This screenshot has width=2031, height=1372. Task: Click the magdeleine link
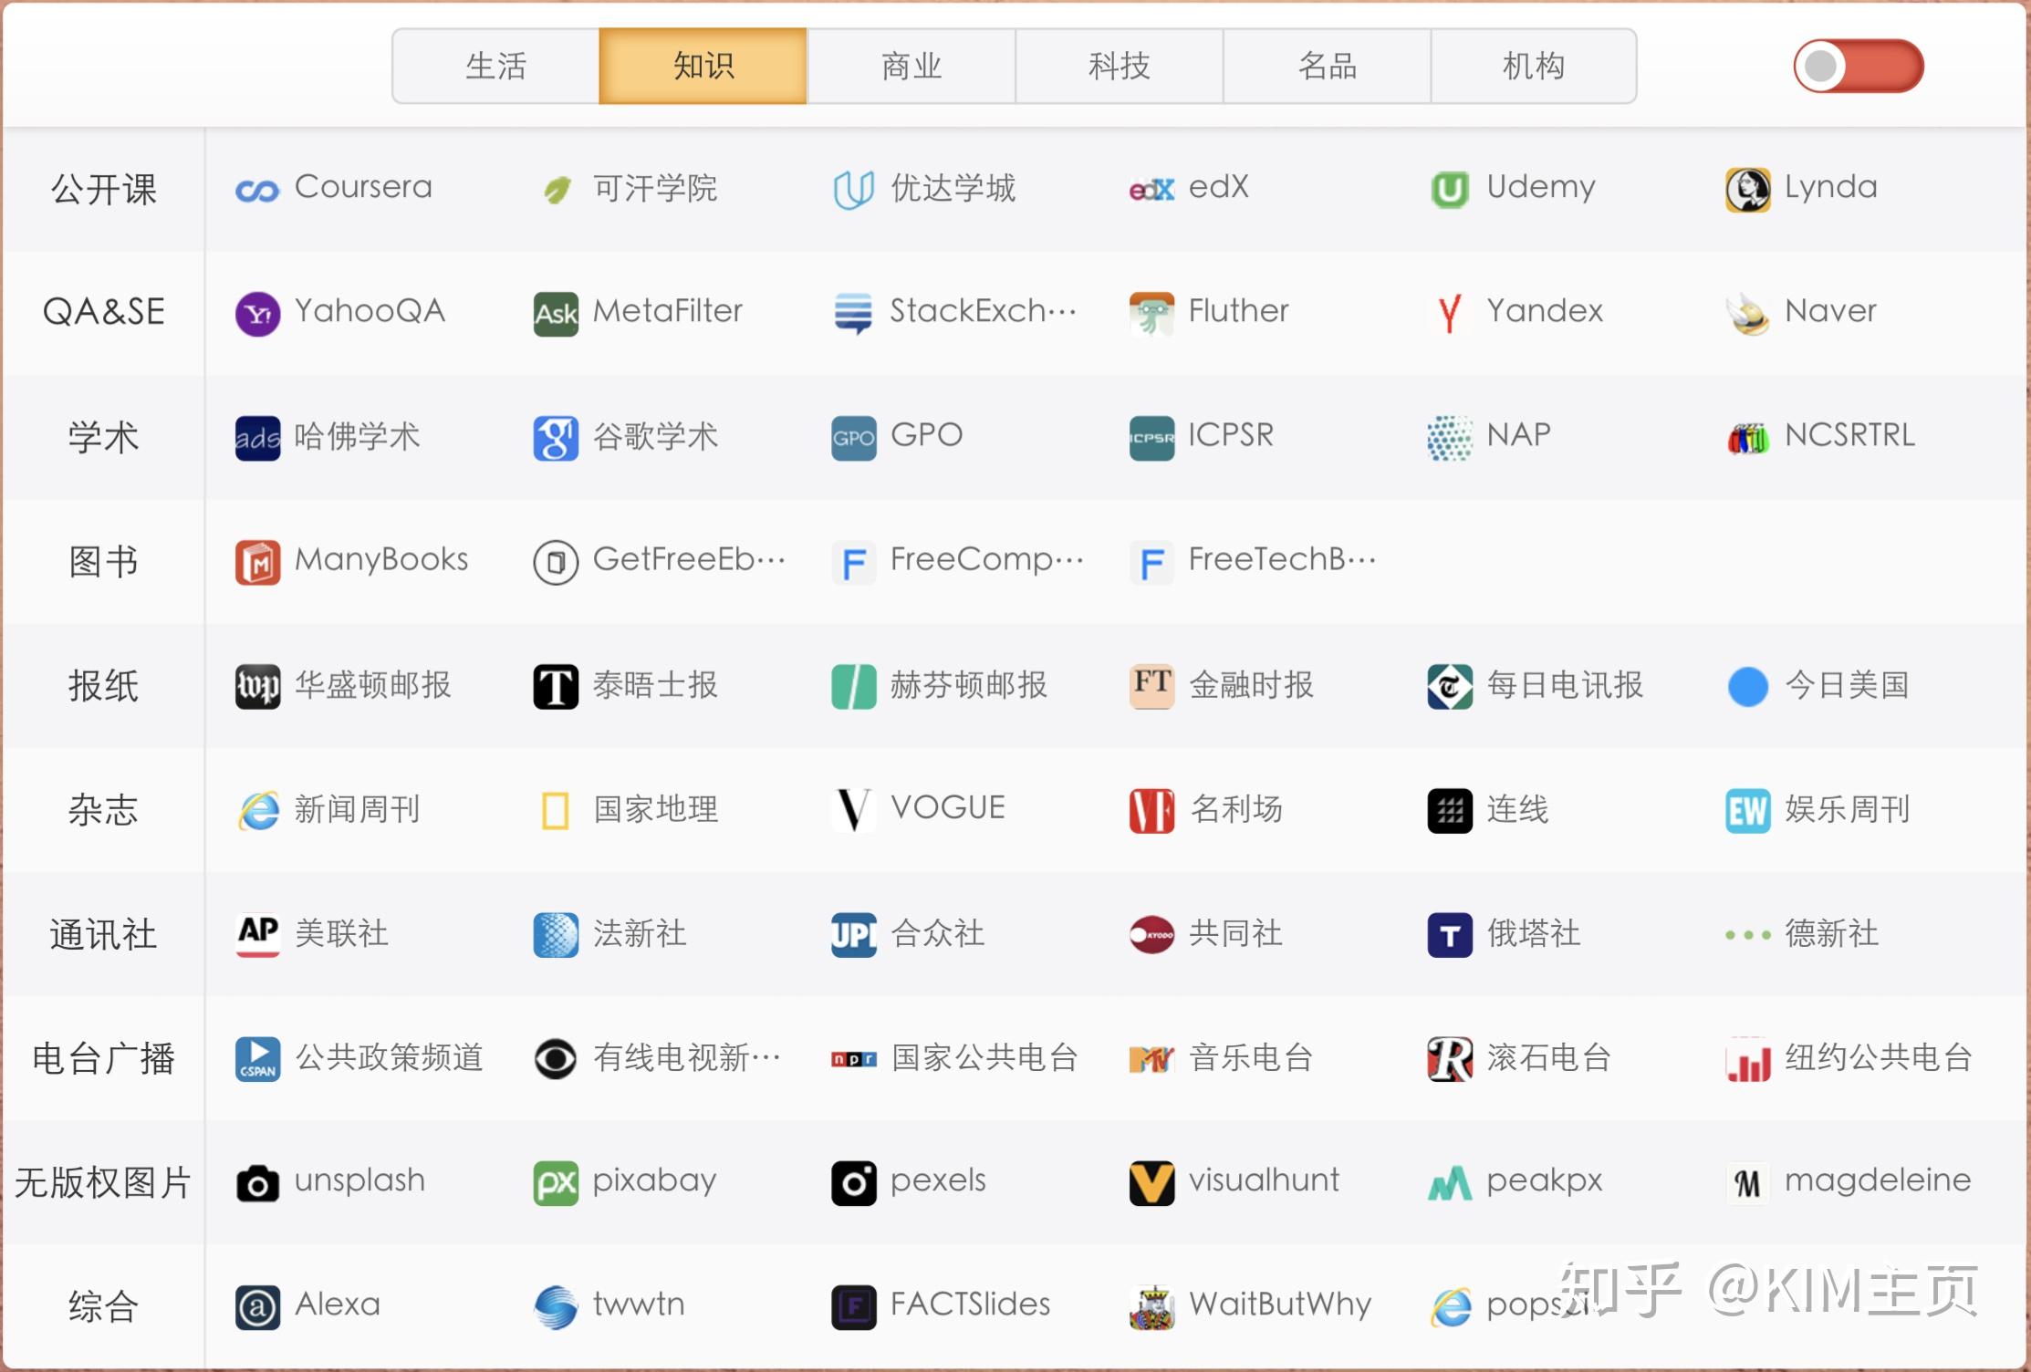(1849, 1182)
